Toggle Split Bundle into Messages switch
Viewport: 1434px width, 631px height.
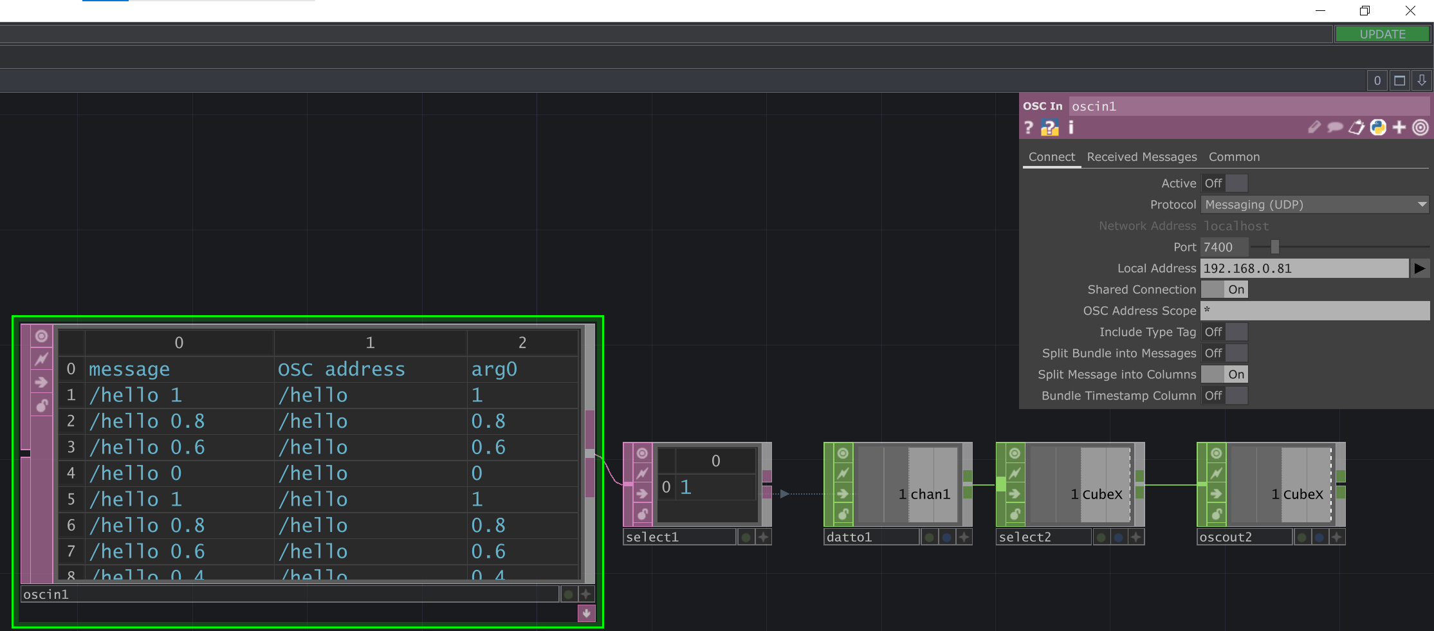click(x=1224, y=353)
